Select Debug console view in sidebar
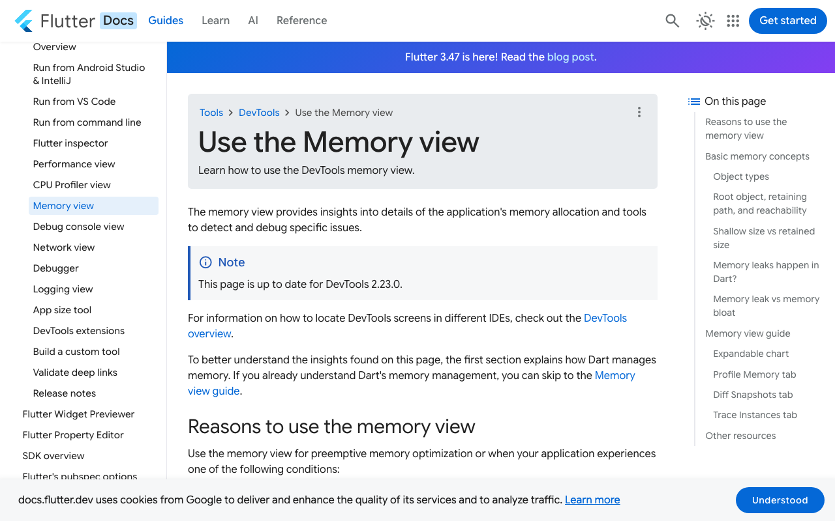Screen dimensions: 835x521 [79, 227]
